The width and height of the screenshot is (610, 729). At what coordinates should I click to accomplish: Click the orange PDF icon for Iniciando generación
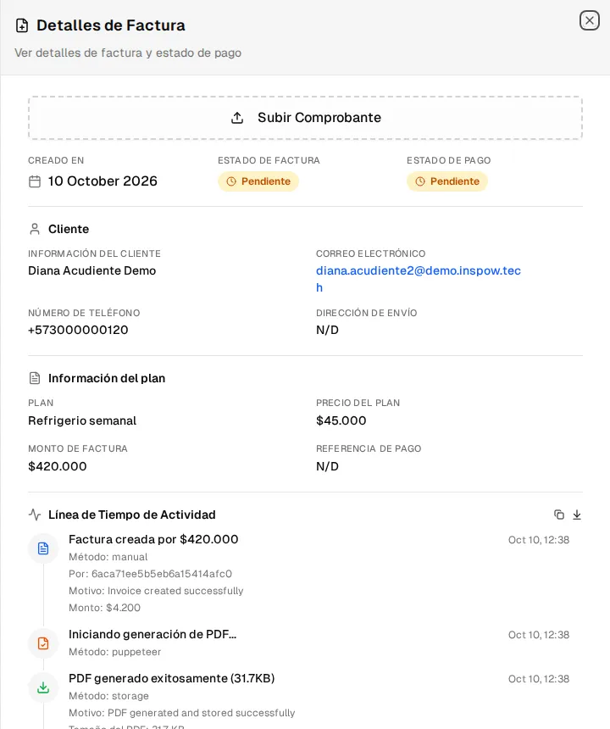[x=43, y=643]
